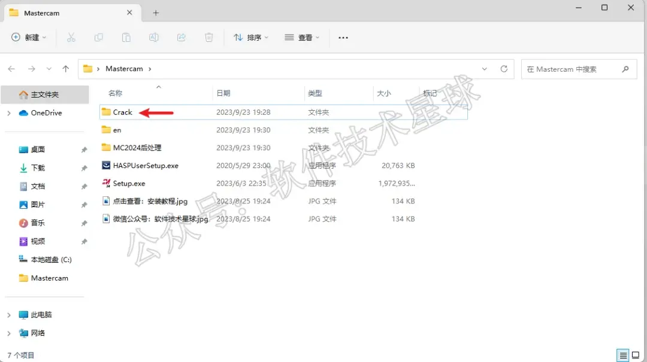Click the Copy icon in toolbar
This screenshot has width=647, height=362.
point(99,38)
